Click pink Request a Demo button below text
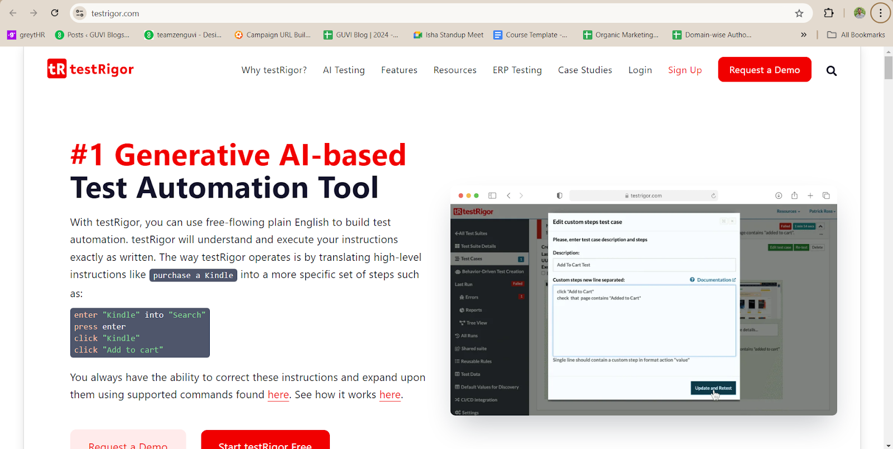 [x=128, y=440]
